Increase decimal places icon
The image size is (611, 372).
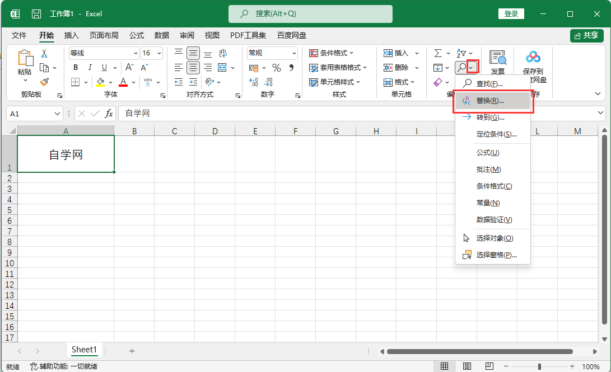(x=254, y=82)
